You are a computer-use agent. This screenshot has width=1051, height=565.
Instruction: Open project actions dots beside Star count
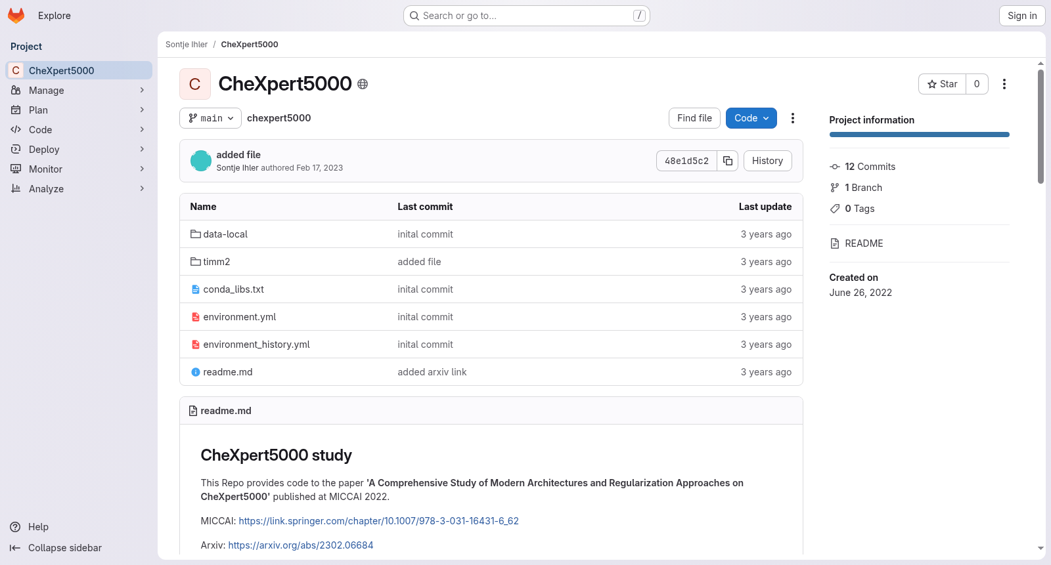pyautogui.click(x=1004, y=84)
